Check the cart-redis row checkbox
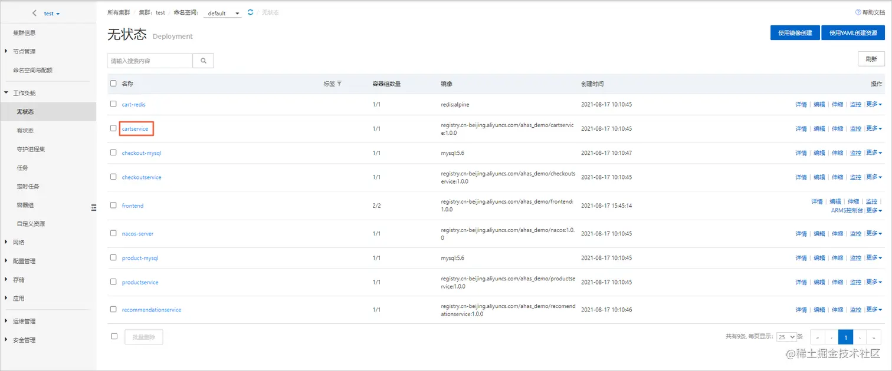Image resolution: width=892 pixels, height=371 pixels. click(x=113, y=104)
